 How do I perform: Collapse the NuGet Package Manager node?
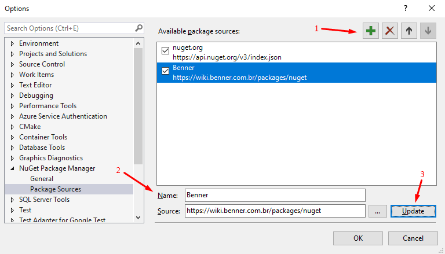click(x=12, y=168)
